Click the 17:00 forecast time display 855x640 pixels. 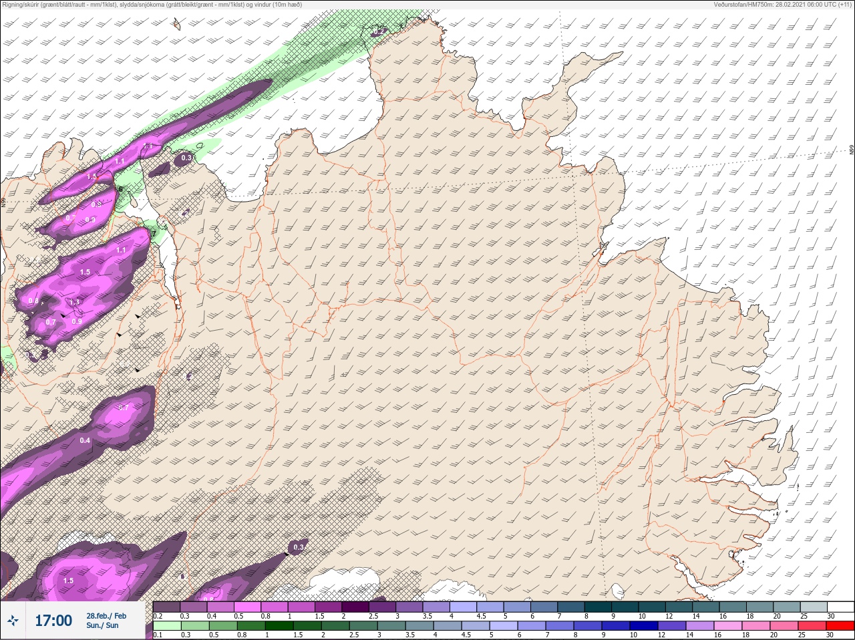click(x=53, y=621)
